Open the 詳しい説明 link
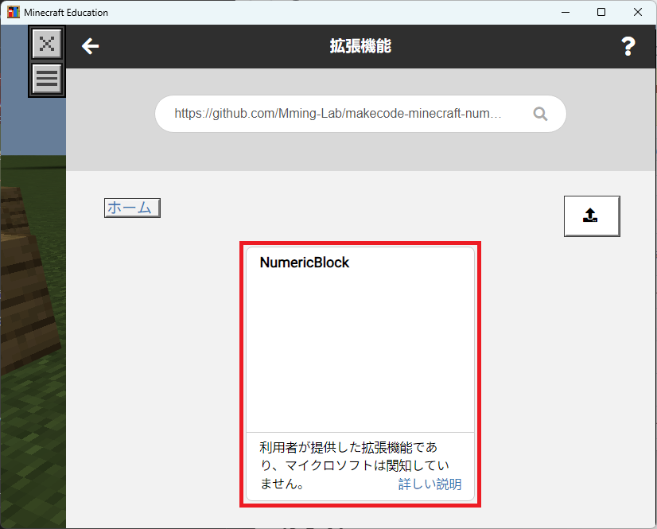Viewport: 657px width, 529px height. (x=430, y=484)
